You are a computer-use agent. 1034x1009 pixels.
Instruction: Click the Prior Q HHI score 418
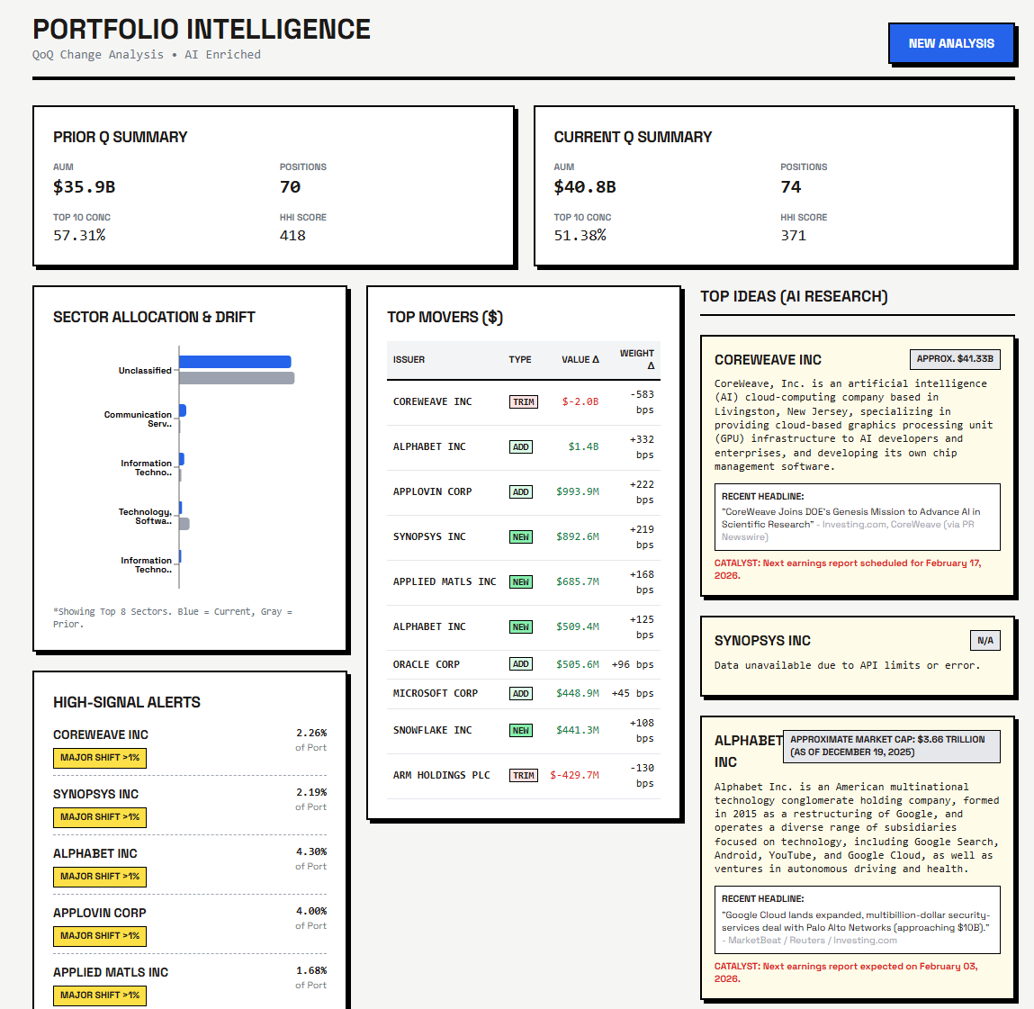292,236
